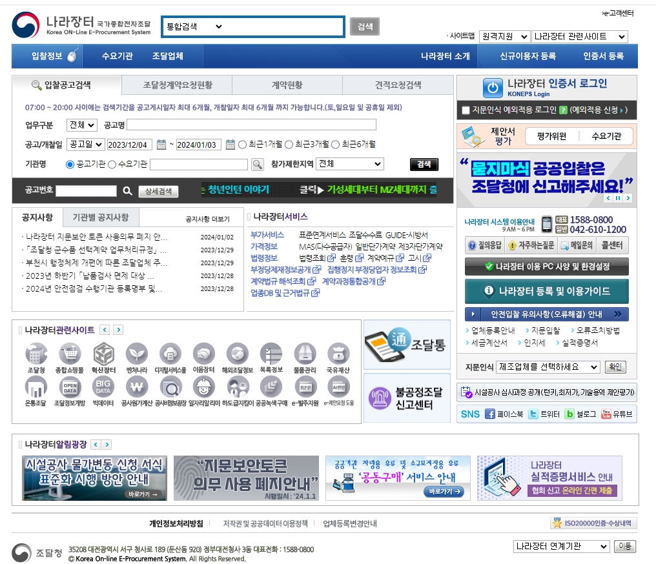Viewport: 656px width, 564px height.
Task: Open the 나라장터 관련사이트 dropdown
Action: coord(579,37)
